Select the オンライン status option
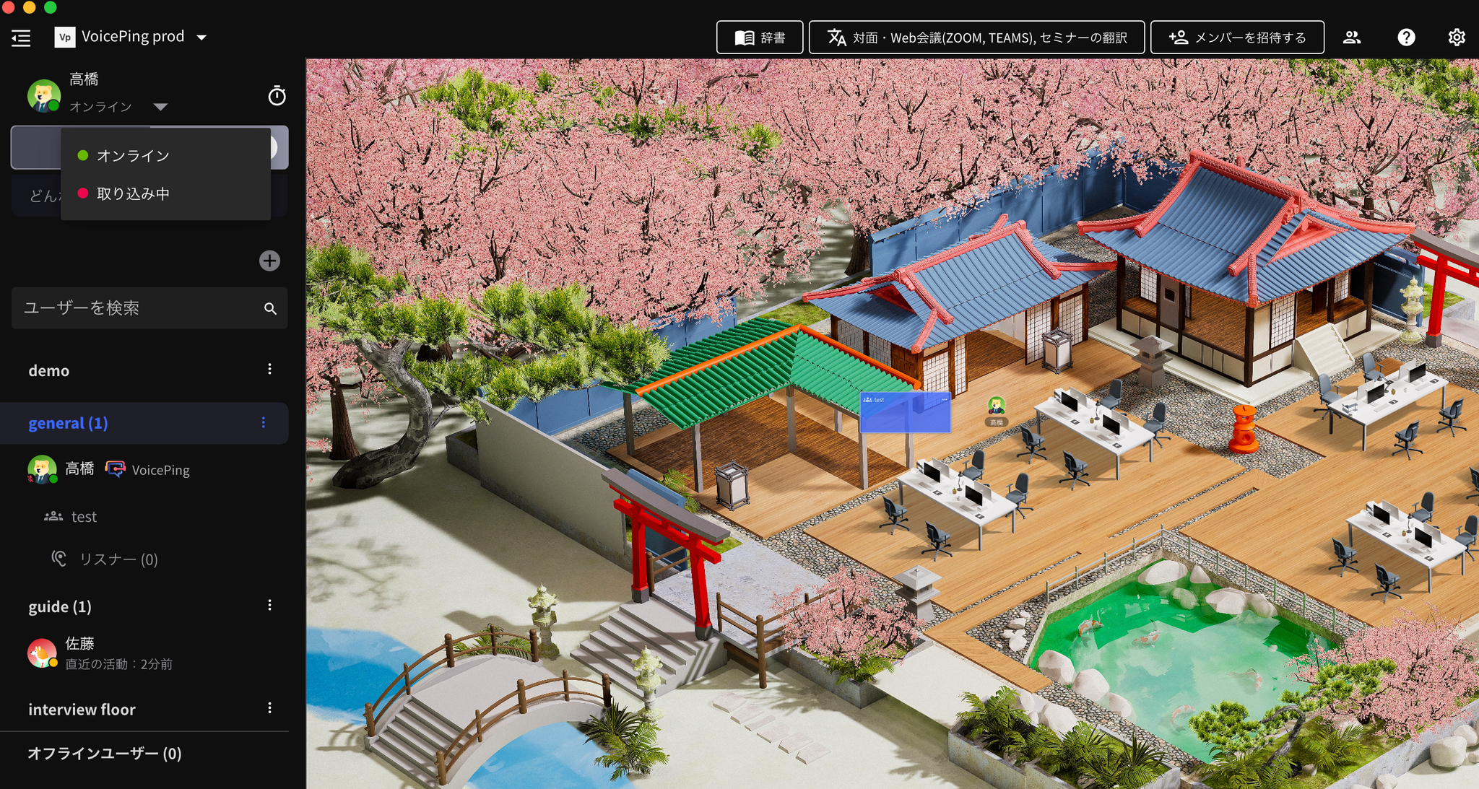Screen dimensions: 1479x789 133,156
